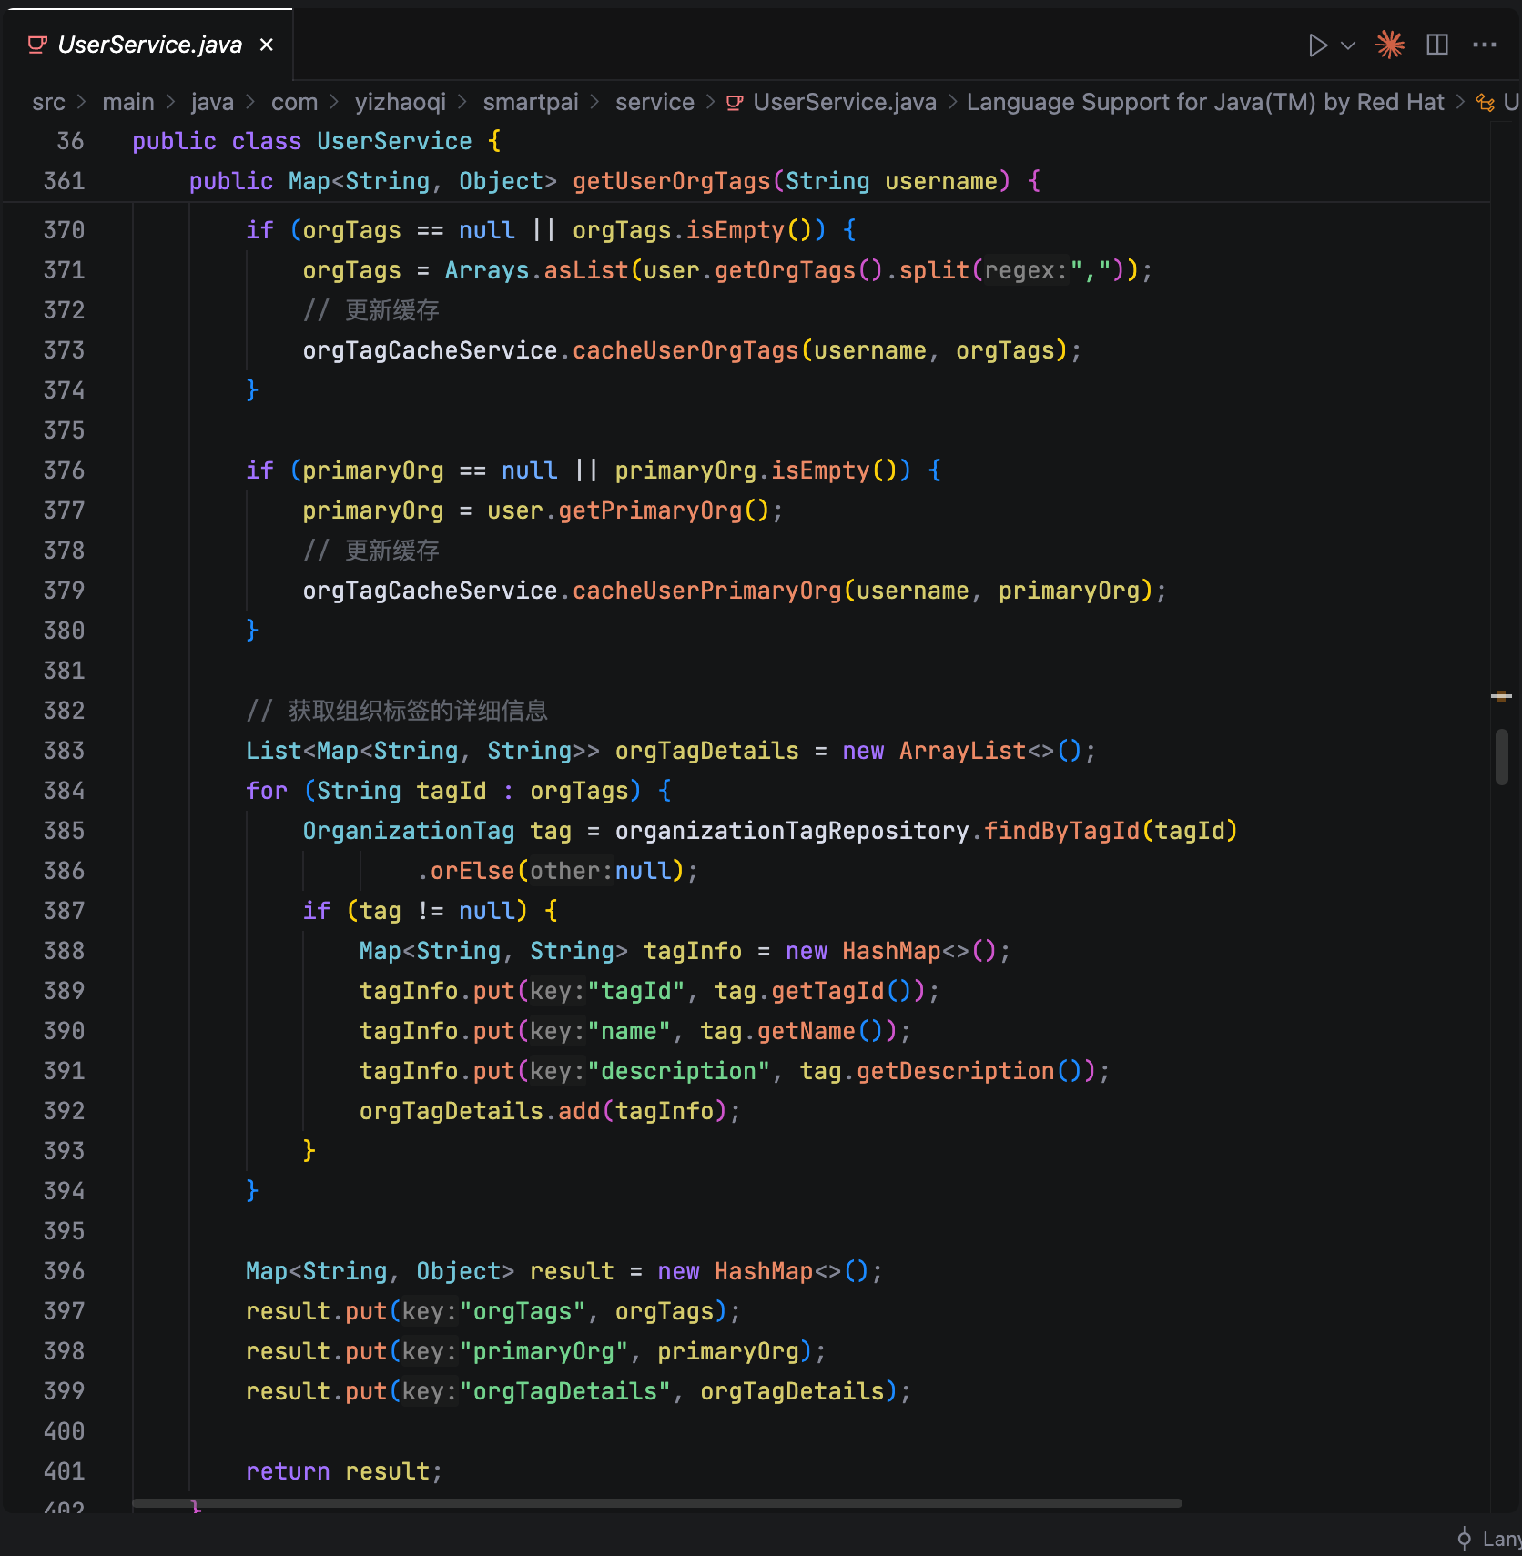
Task: Click the class symbol icon in breadcrumbs
Action: pos(1485,103)
